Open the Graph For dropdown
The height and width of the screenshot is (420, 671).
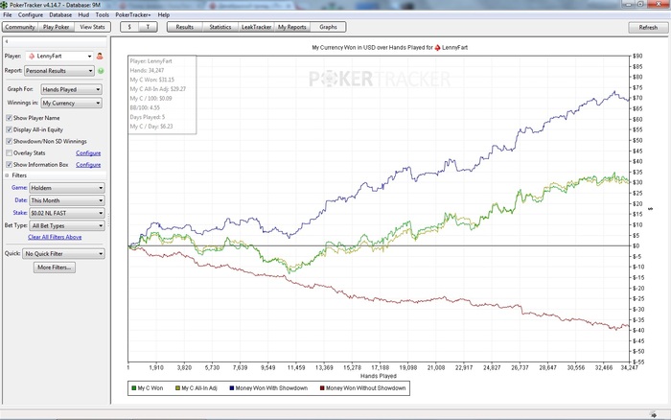(72, 89)
